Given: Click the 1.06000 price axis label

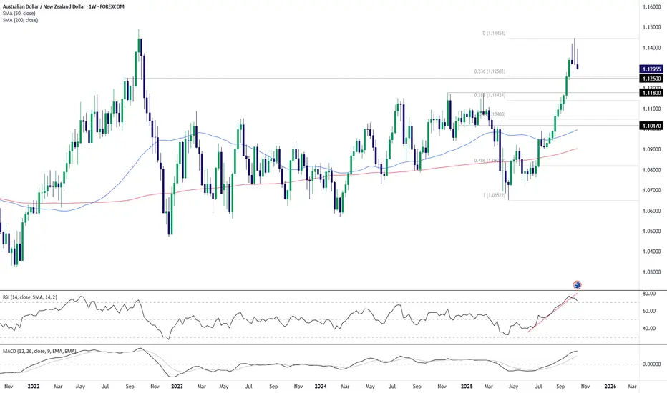Looking at the screenshot, I should coord(652,211).
